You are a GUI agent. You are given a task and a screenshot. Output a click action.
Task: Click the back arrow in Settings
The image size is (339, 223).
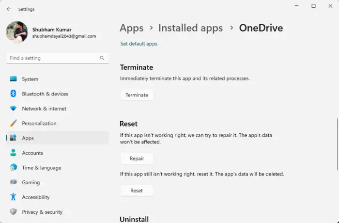[x=9, y=9]
